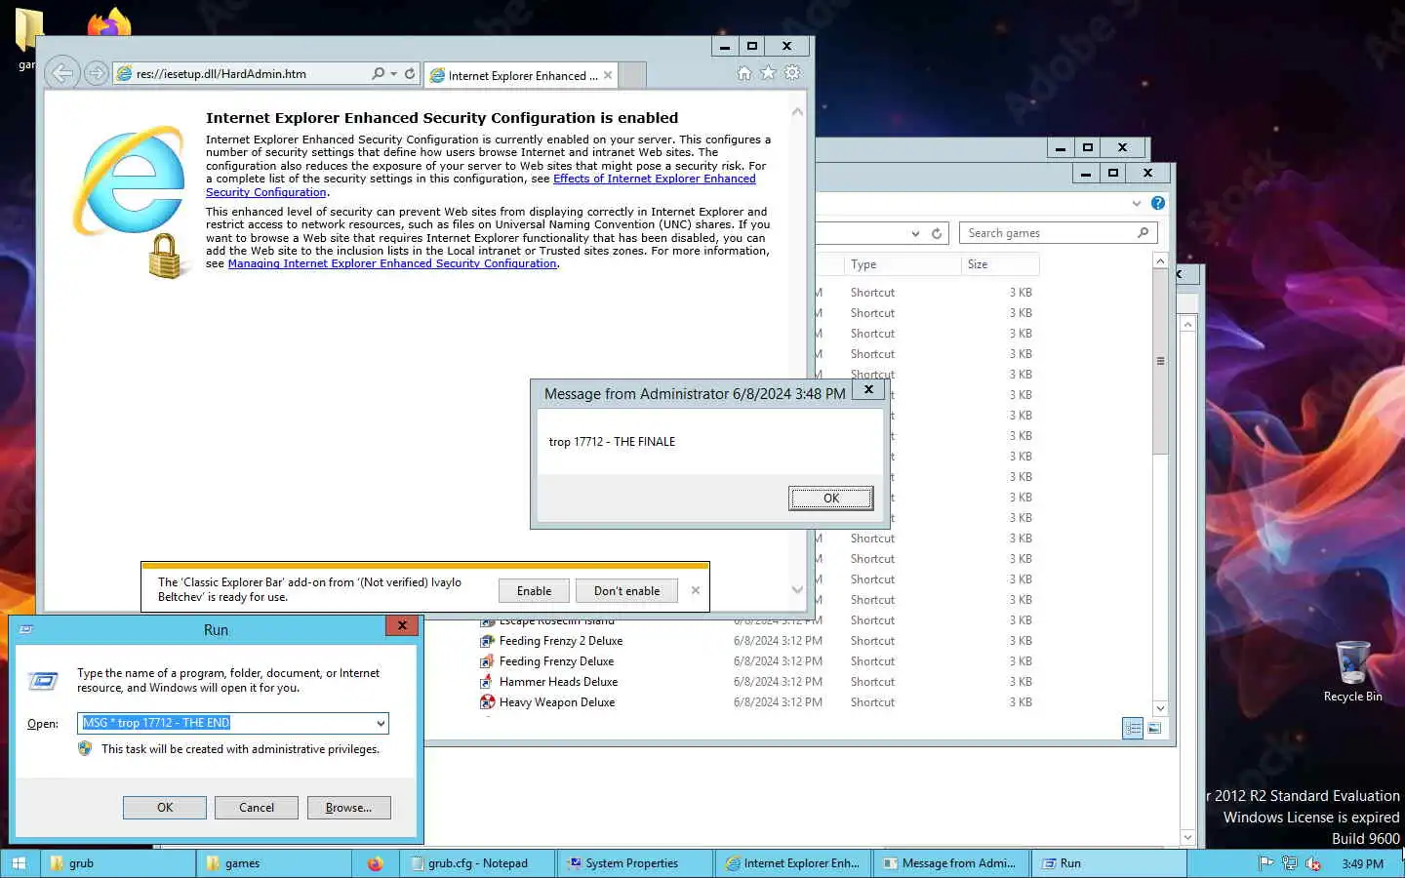The width and height of the screenshot is (1405, 878).
Task: Click the Firefox desktop icon
Action: click(x=109, y=21)
